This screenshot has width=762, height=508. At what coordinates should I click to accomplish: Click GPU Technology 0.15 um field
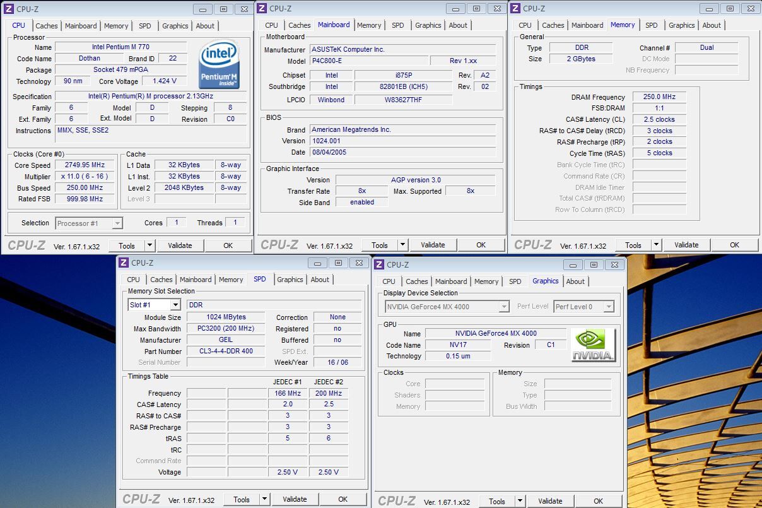click(457, 356)
